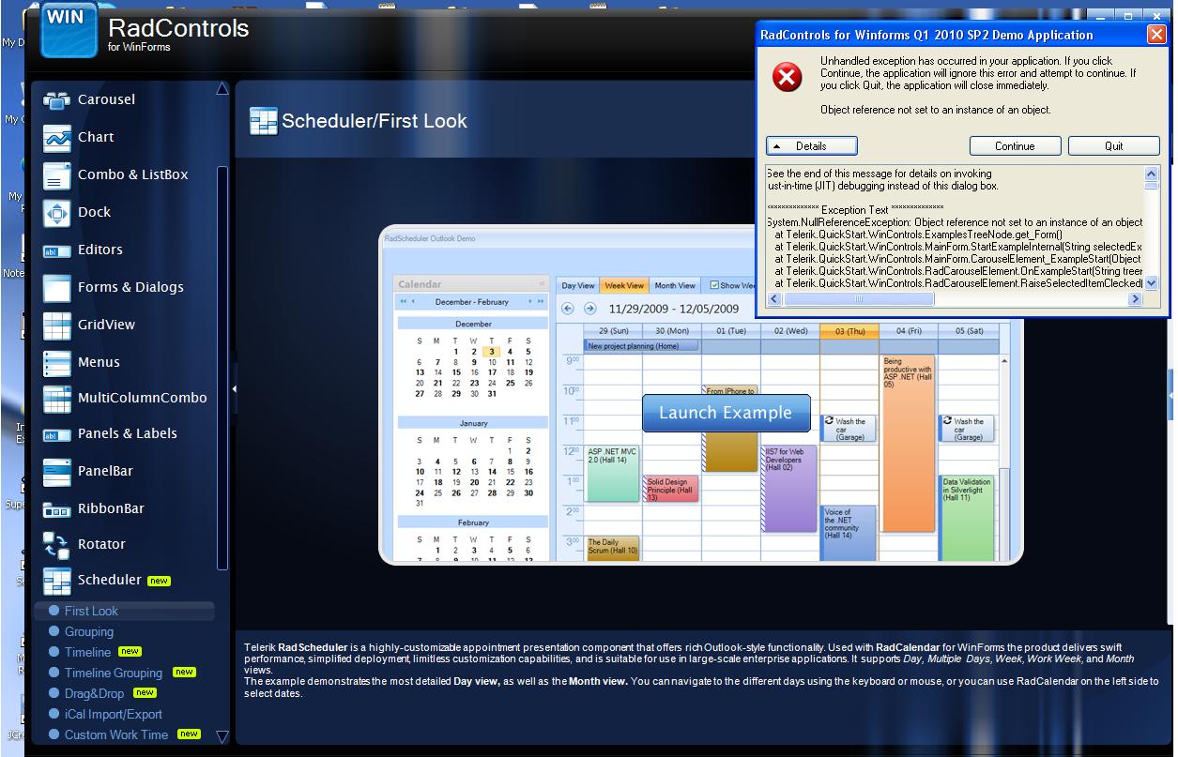Switch to Week View tab in preview
This screenshot has height=757, width=1178.
[623, 285]
